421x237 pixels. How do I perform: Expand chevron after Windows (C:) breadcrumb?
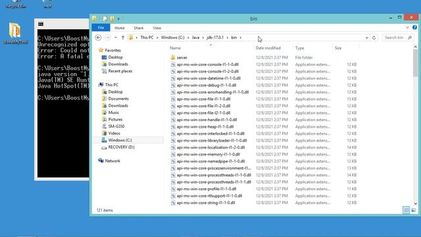188,38
